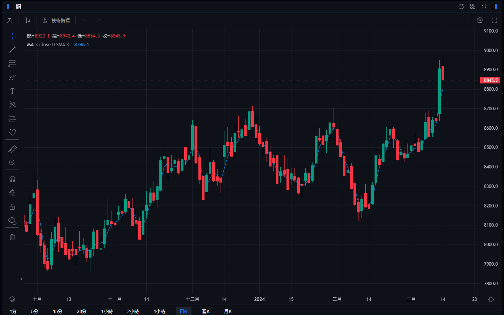Switch to 15分 timeframe
The image size is (504, 315).
coord(58,311)
